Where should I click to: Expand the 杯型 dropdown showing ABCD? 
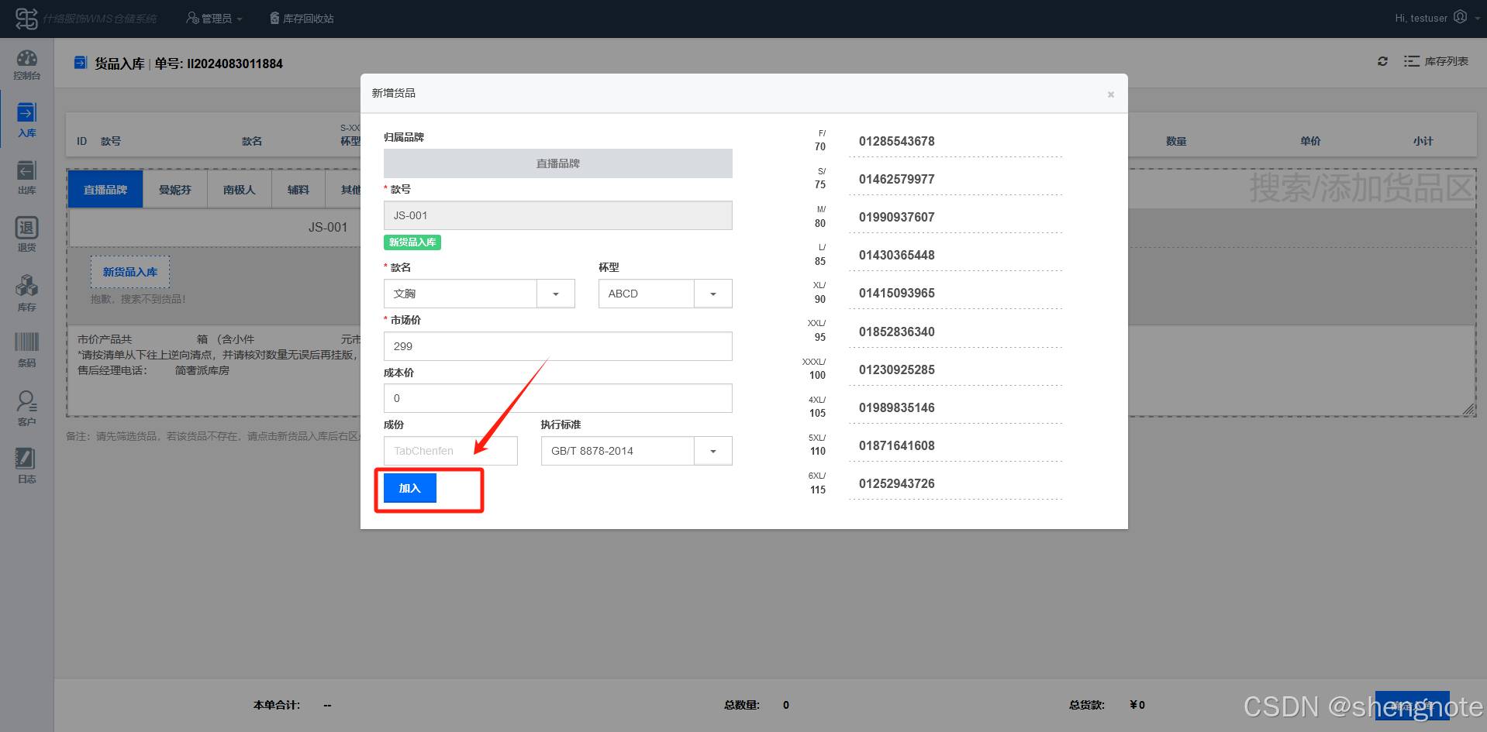coord(712,294)
